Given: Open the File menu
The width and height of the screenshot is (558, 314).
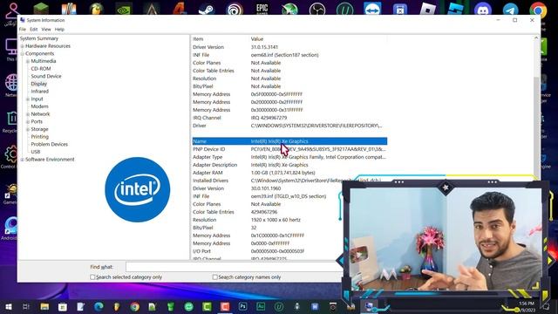Looking at the screenshot, I should pos(23,29).
